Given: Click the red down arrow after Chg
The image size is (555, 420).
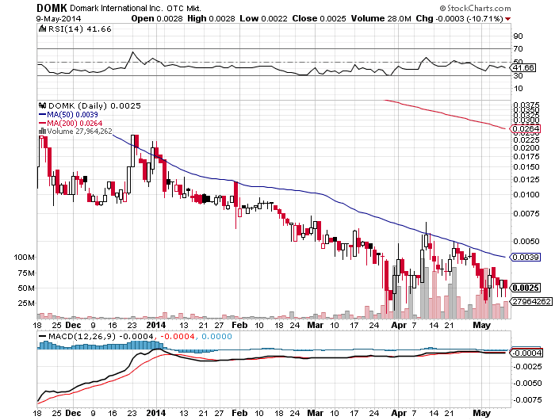Looking at the screenshot, I should coord(508,19).
